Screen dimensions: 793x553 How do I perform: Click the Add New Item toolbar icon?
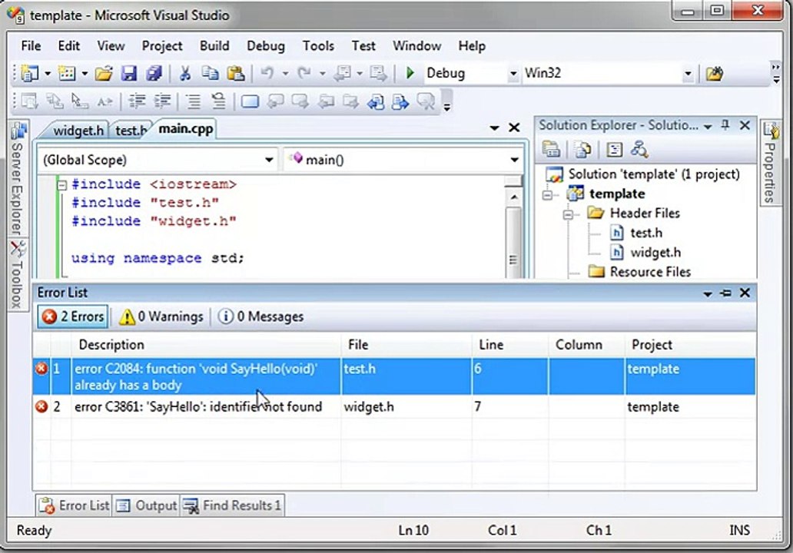click(67, 74)
